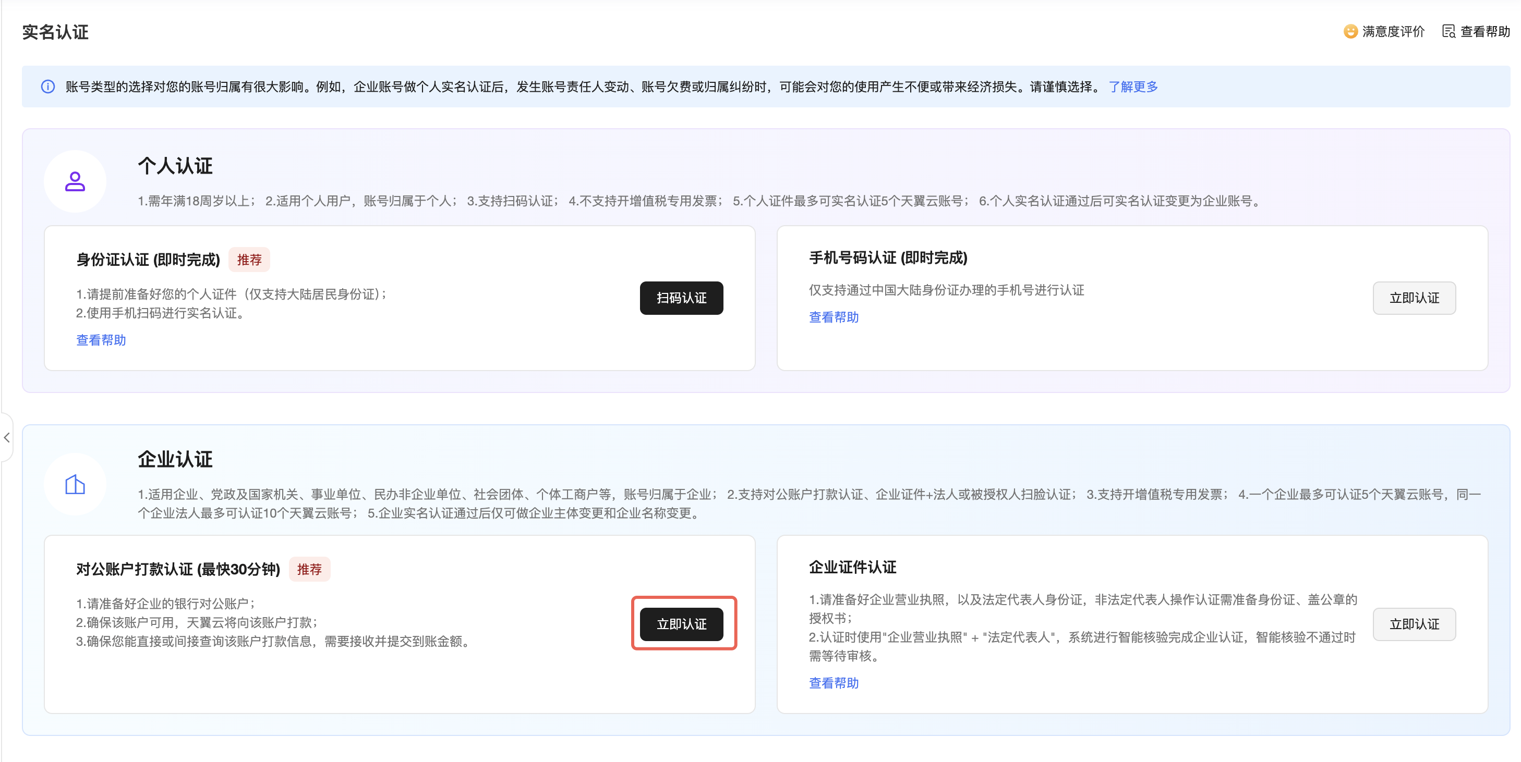Click the 推荐 tag beside 对公账户打款认证
This screenshot has width=1521, height=762.
(309, 569)
